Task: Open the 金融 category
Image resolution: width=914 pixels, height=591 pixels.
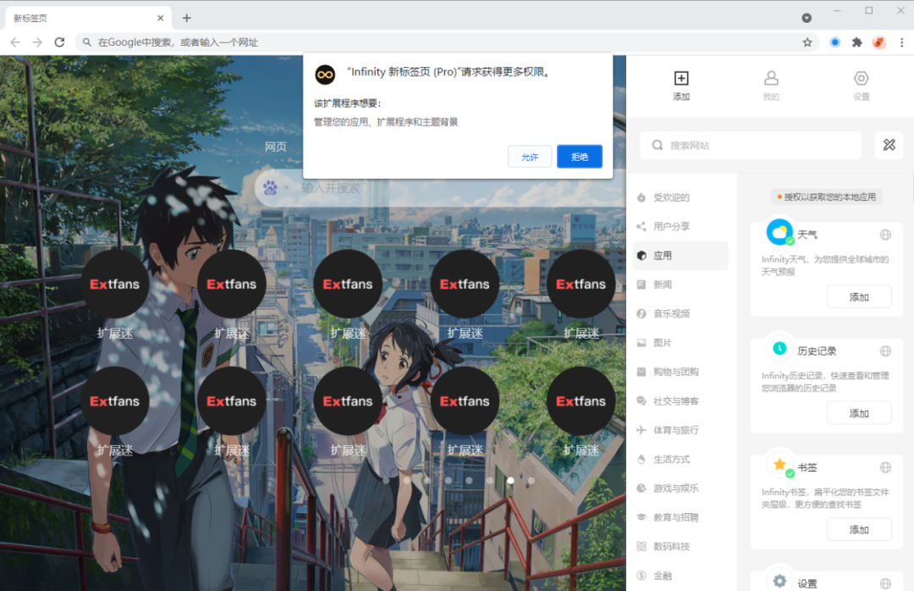Action: (x=680, y=576)
